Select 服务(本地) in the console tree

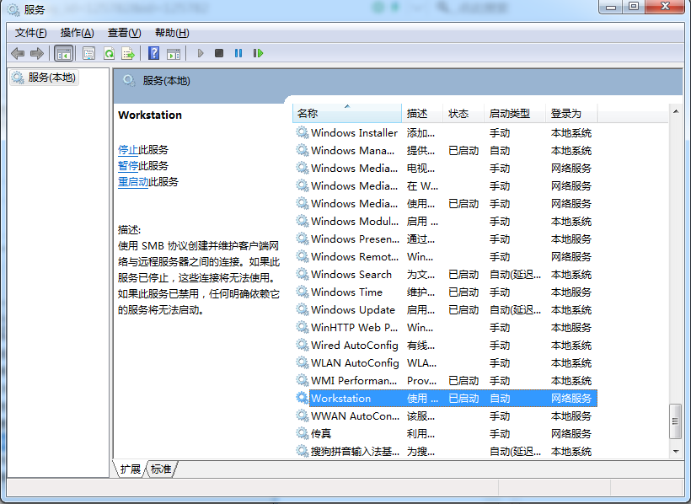(51, 78)
